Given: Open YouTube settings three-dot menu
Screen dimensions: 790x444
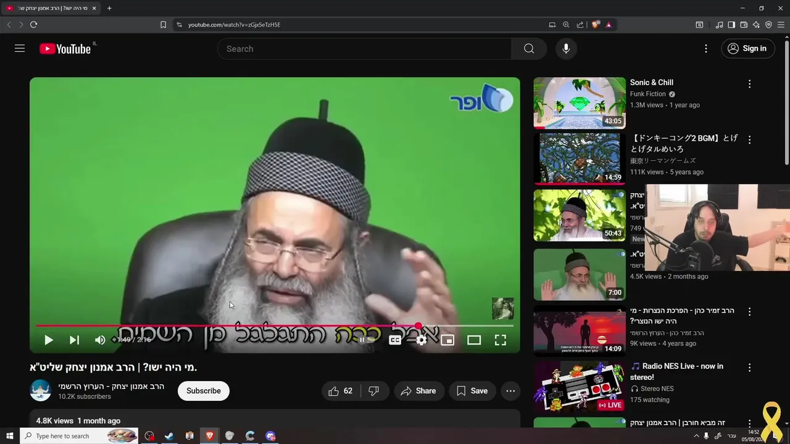Looking at the screenshot, I should pyautogui.click(x=706, y=49).
